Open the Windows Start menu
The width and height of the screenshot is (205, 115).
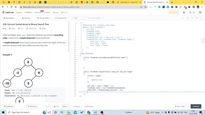coord(3,112)
